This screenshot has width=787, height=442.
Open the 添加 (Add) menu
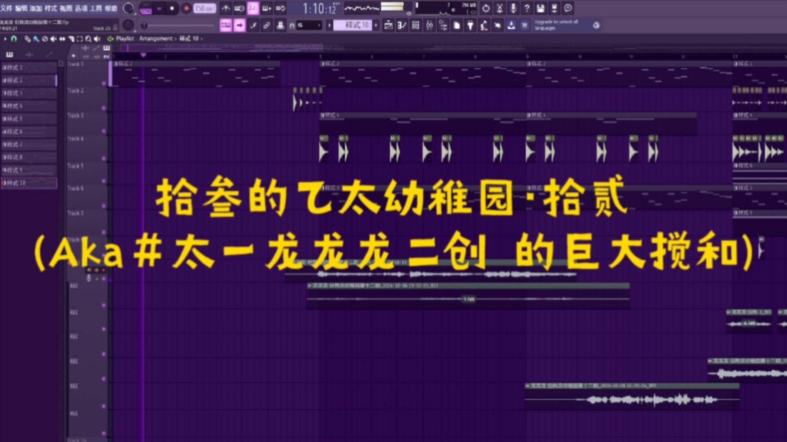(x=36, y=8)
